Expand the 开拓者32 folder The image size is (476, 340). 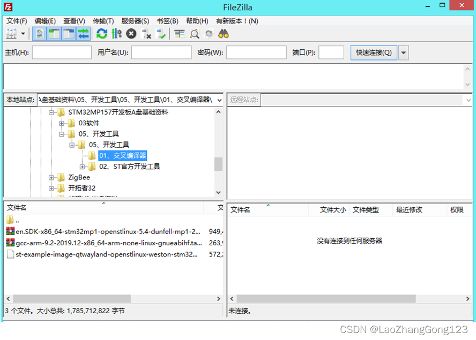pos(51,188)
